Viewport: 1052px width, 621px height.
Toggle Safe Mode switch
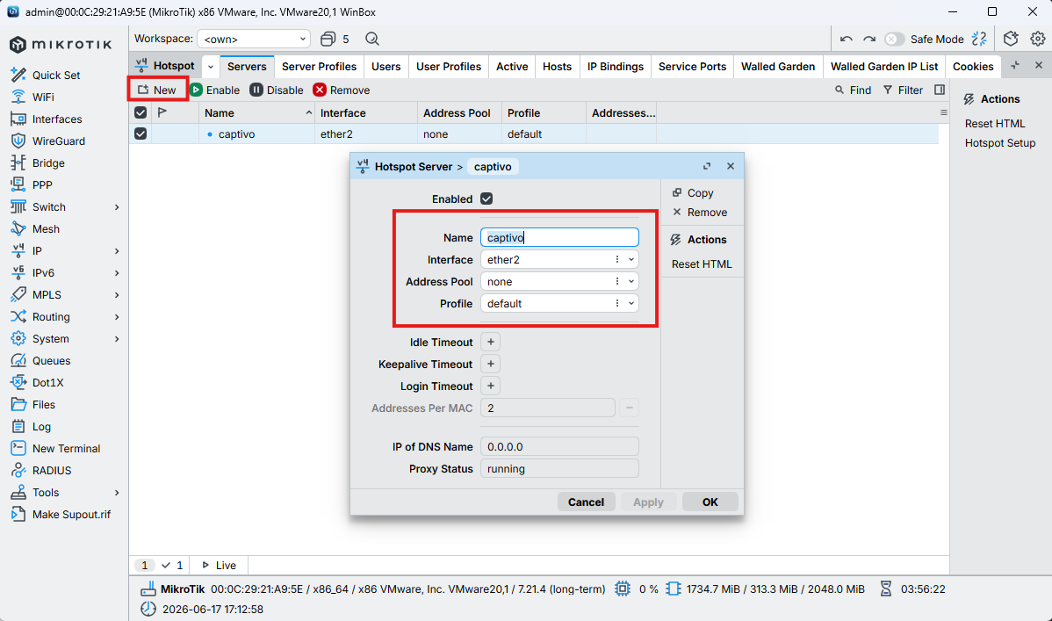[894, 39]
